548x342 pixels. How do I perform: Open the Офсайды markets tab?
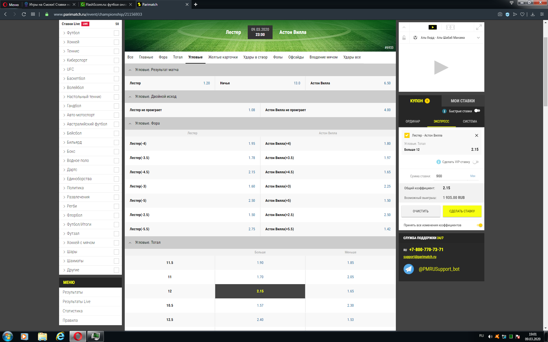tap(296, 57)
